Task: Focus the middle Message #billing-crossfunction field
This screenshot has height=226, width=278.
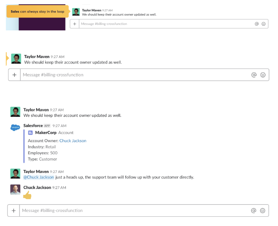Action: coord(135,75)
